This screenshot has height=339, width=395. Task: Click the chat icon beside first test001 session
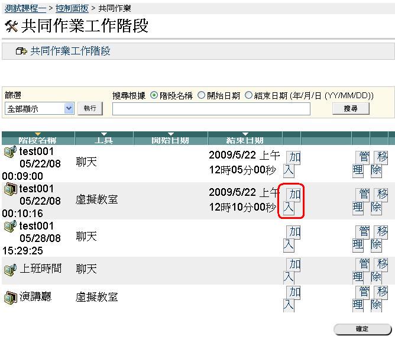(9, 152)
